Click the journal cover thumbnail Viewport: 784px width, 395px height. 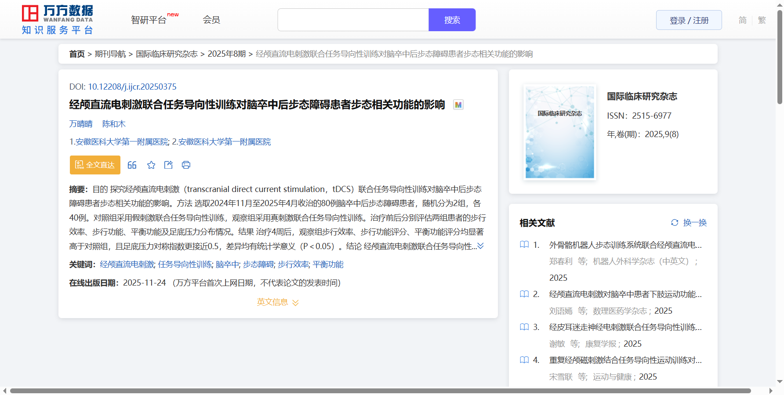pos(559,132)
